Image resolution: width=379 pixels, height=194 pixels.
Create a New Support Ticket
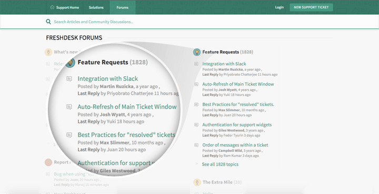pos(311,7)
